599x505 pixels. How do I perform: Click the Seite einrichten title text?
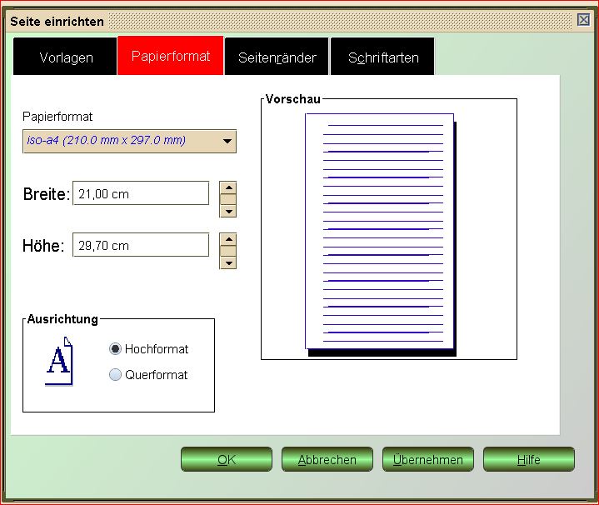[57, 22]
